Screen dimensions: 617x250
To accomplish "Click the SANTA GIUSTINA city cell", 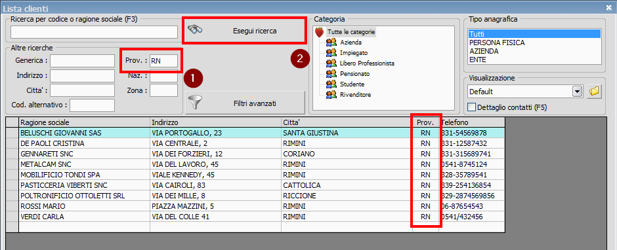I will click(347, 133).
